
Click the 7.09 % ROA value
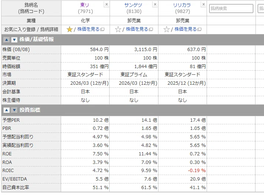[149, 162]
